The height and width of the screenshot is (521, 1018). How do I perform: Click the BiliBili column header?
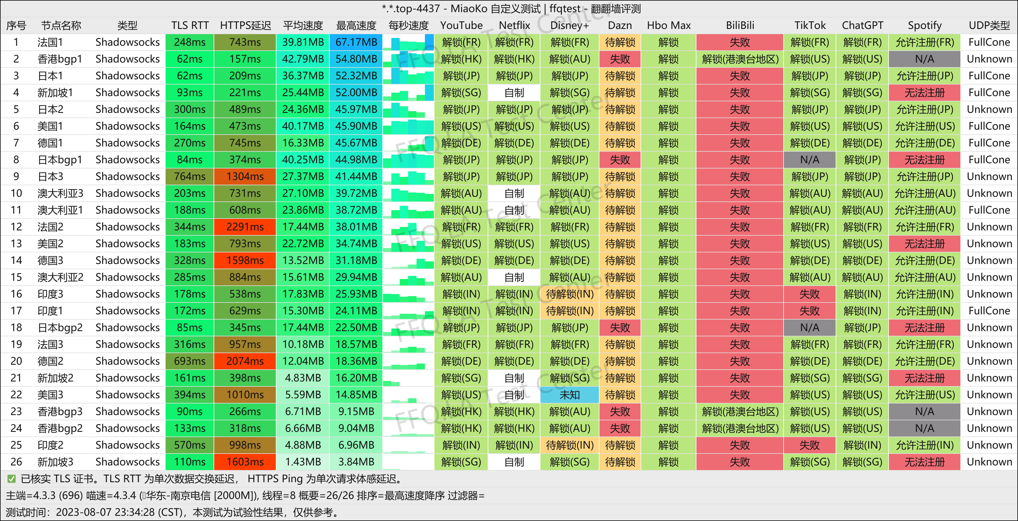pos(740,25)
